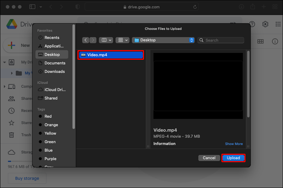Open the iCloud Shared folder

(52, 98)
